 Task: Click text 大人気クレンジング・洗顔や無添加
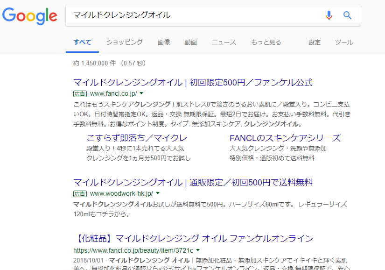[278, 149]
